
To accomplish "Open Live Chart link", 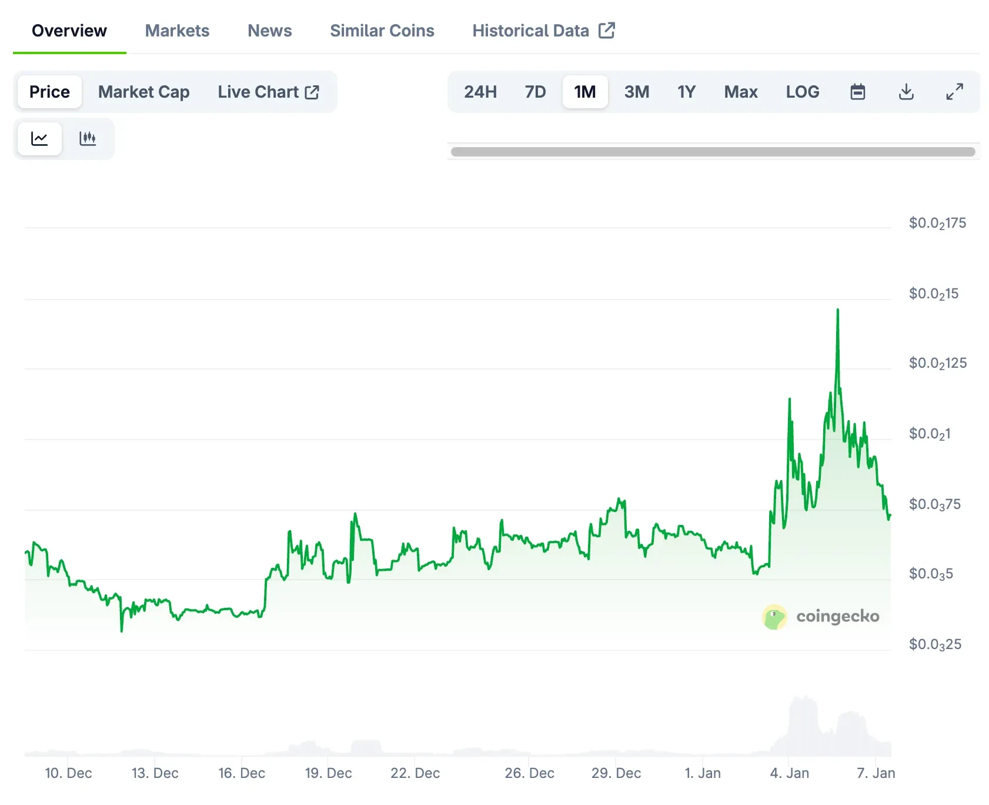I will pyautogui.click(x=268, y=92).
